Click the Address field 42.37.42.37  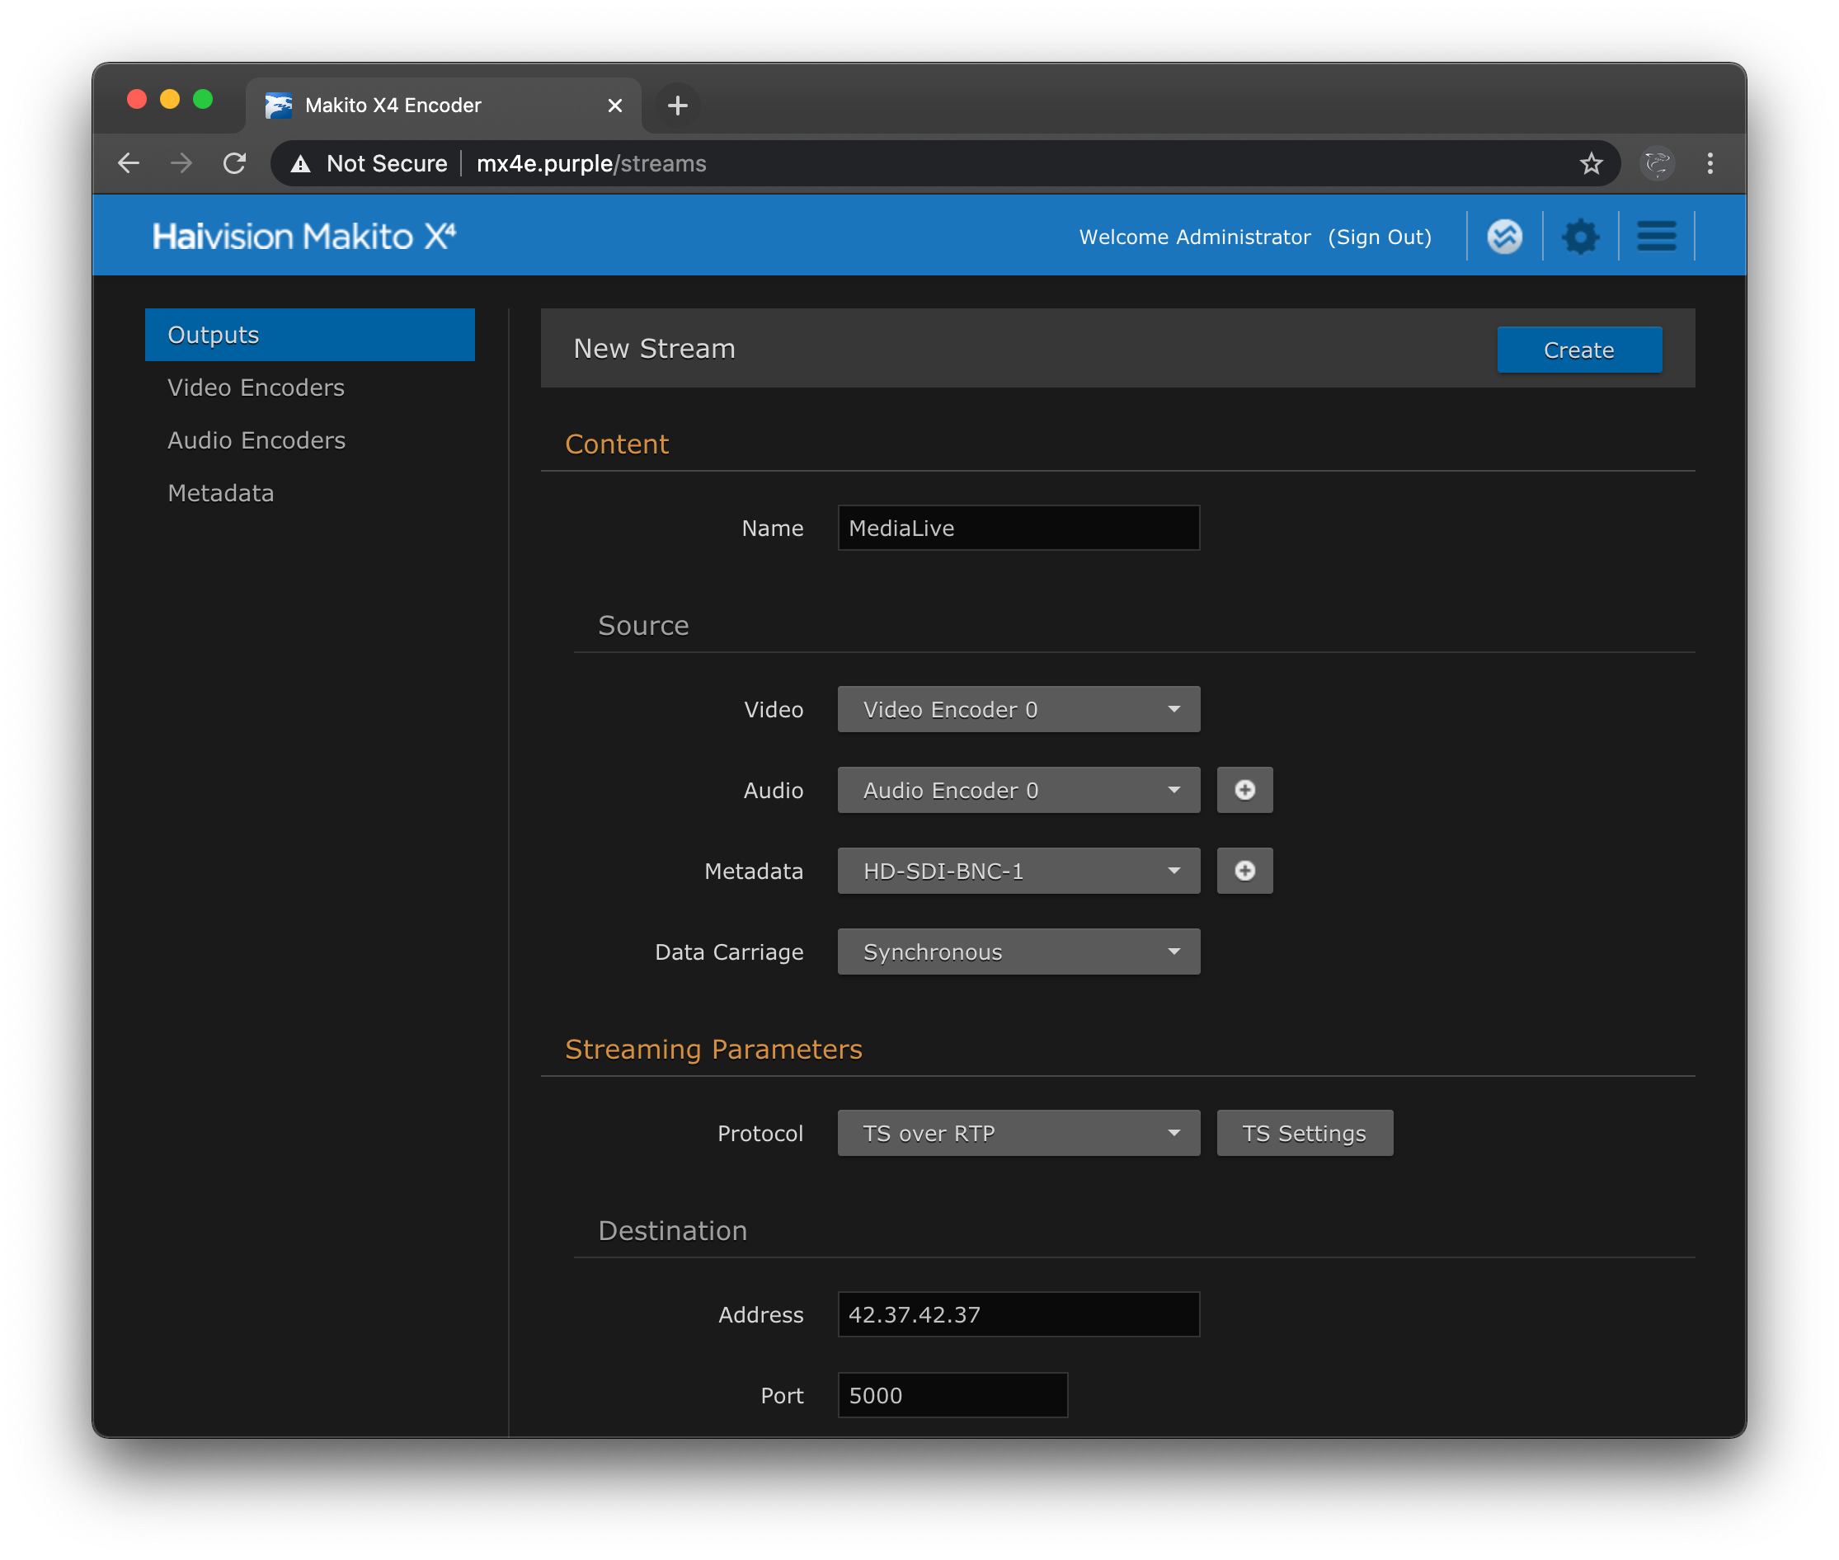point(1018,1314)
